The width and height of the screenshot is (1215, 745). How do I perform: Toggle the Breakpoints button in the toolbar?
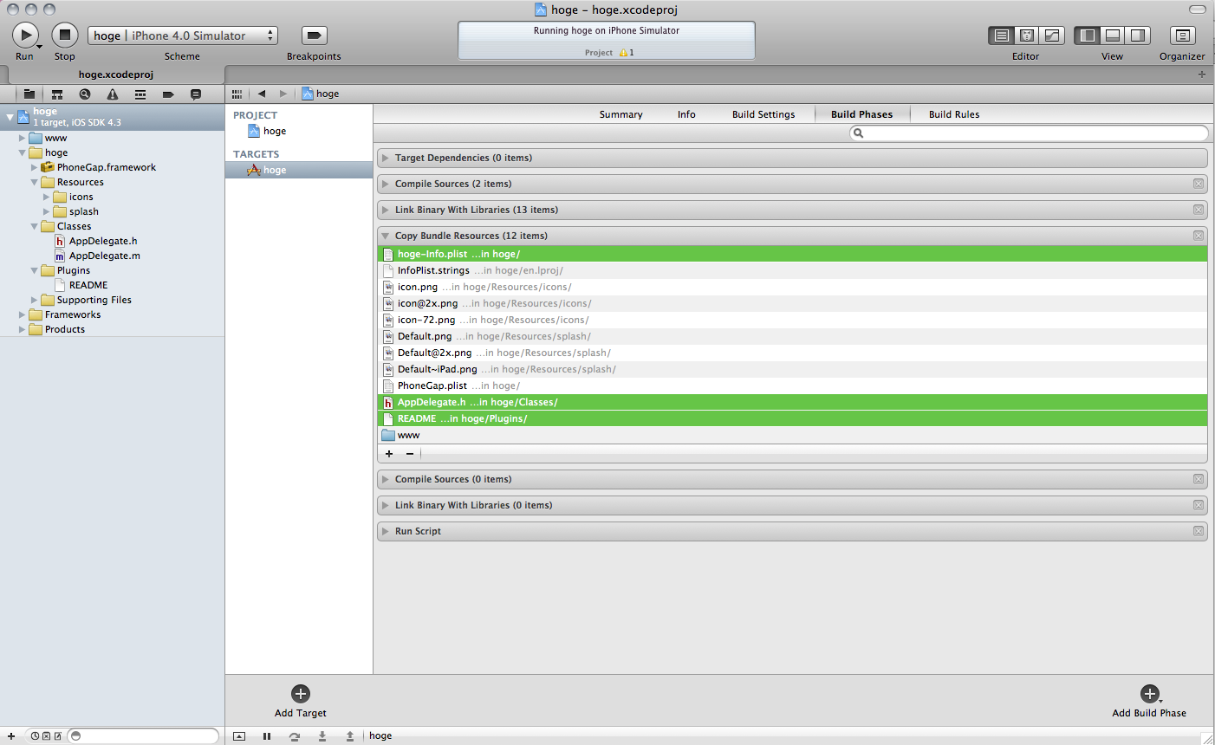(314, 36)
